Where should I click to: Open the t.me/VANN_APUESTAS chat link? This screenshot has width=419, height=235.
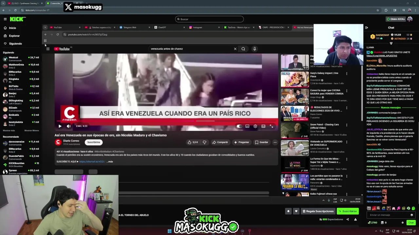(382, 56)
